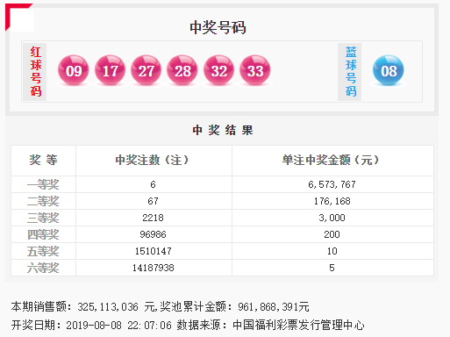
Task: Click the 中奖结果 heading
Action: 223,130
